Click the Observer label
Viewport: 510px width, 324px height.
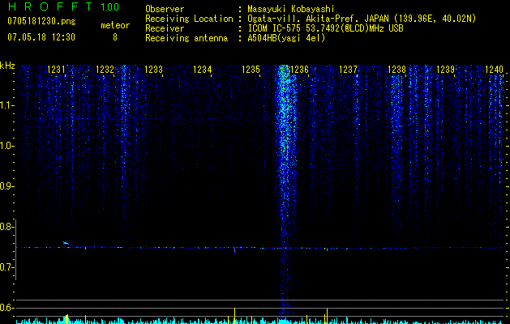point(165,9)
